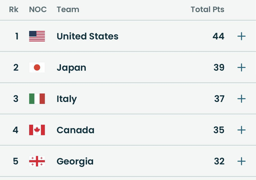Select the NOC column header
The height and width of the screenshot is (180, 256).
tap(38, 9)
